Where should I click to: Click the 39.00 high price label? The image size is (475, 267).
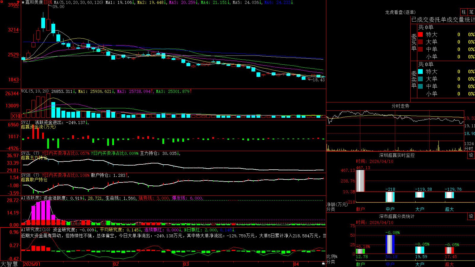pyautogui.click(x=58, y=7)
